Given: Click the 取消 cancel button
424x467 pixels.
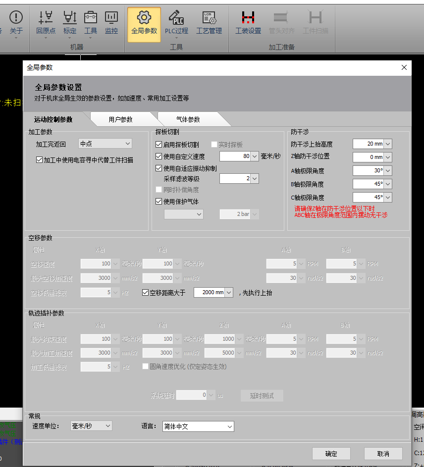Looking at the screenshot, I should click(x=383, y=454).
